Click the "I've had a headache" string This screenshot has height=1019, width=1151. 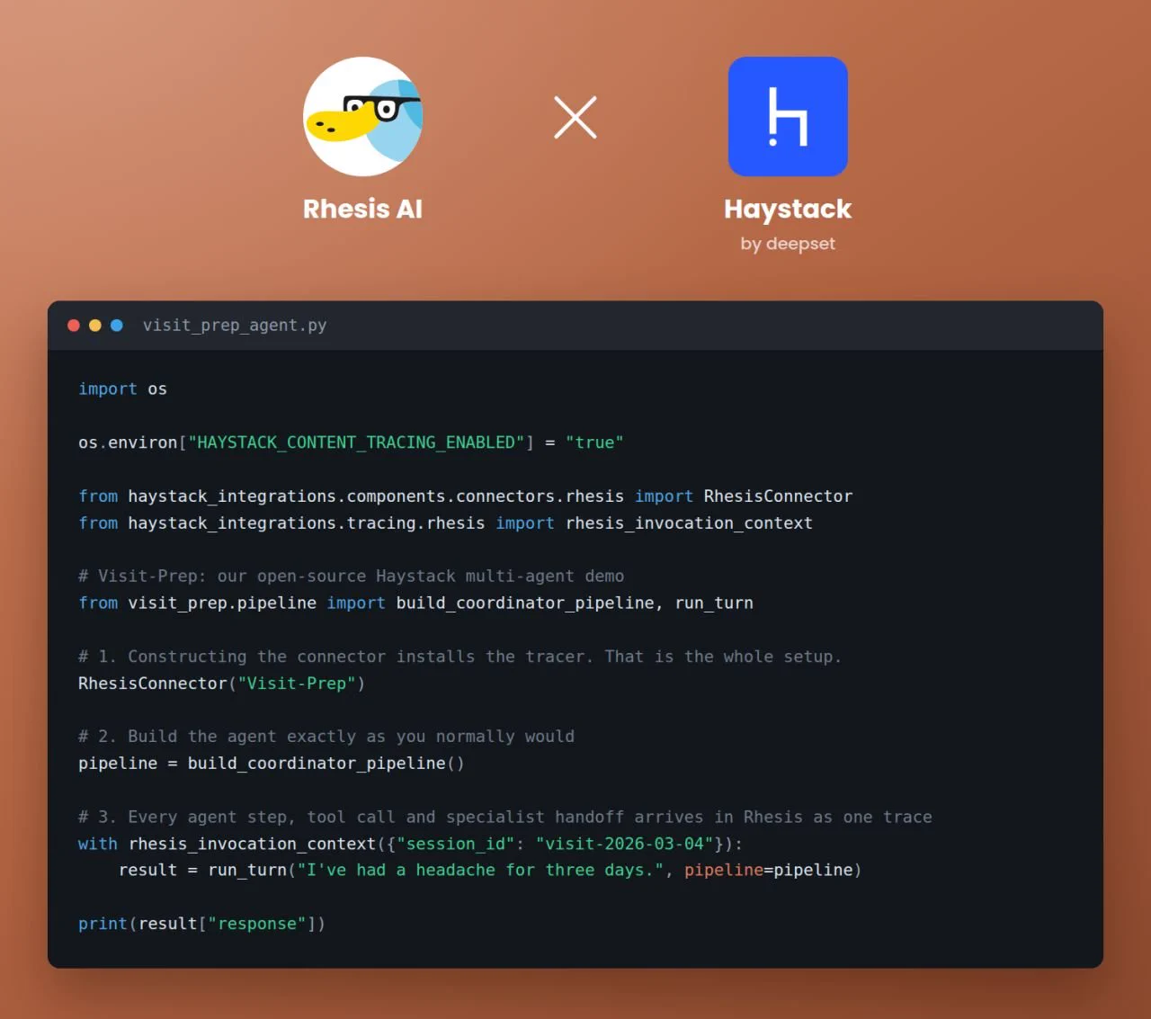[480, 870]
